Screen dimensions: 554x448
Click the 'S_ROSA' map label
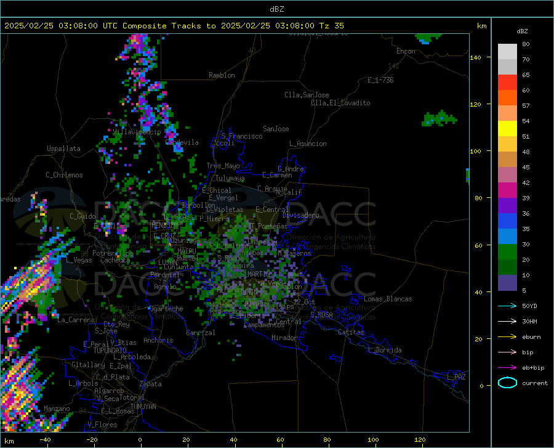click(321, 315)
